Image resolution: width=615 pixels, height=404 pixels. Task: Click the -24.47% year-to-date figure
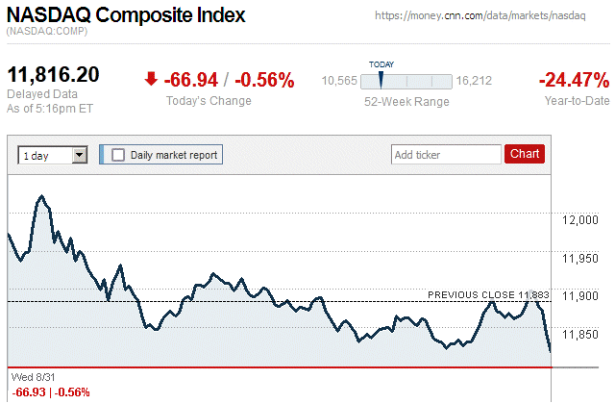[574, 80]
